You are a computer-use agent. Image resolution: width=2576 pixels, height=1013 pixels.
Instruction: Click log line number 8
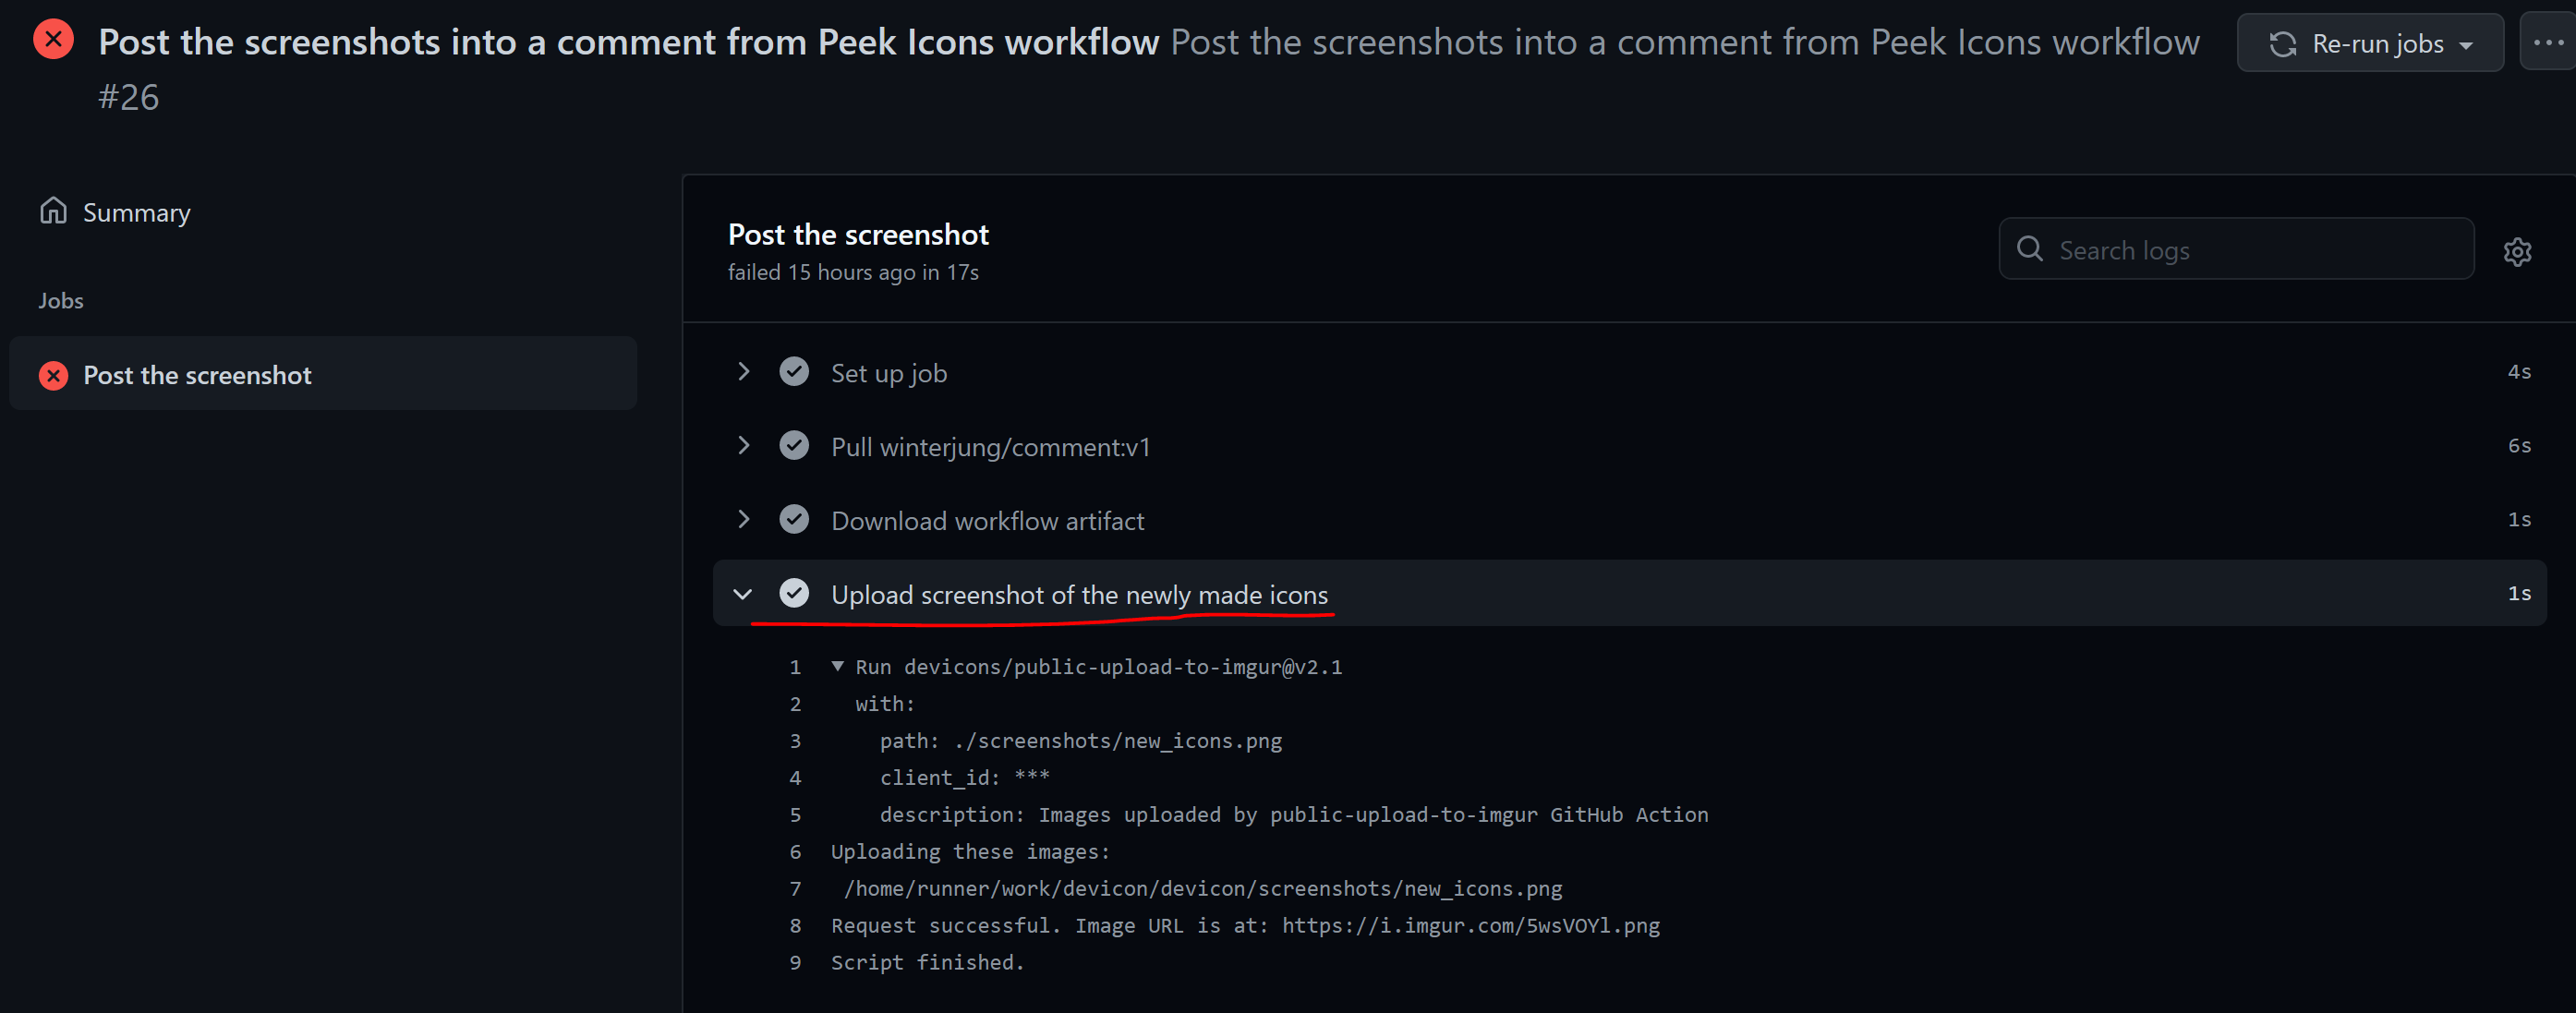click(x=795, y=926)
